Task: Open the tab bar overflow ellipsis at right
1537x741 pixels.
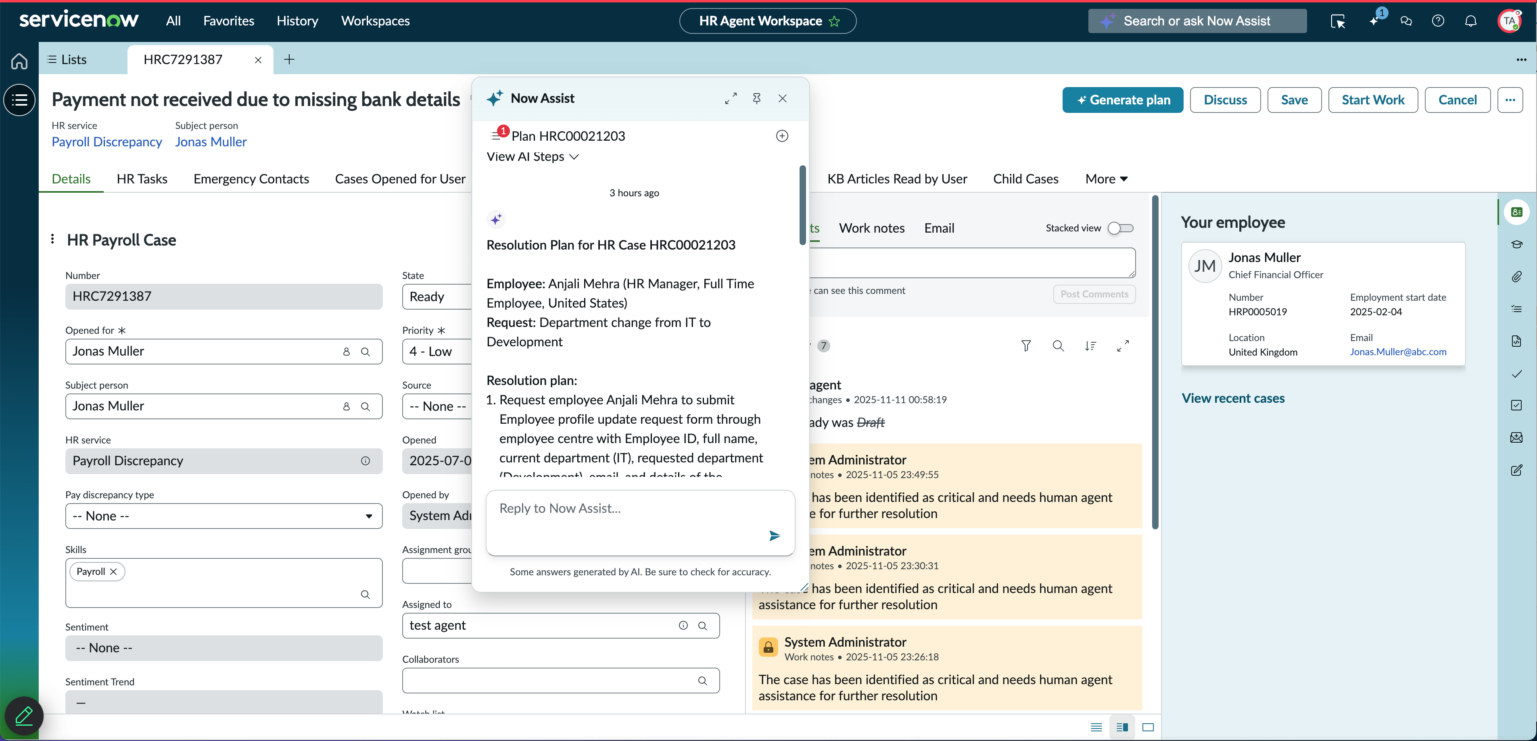Action: coord(1521,60)
